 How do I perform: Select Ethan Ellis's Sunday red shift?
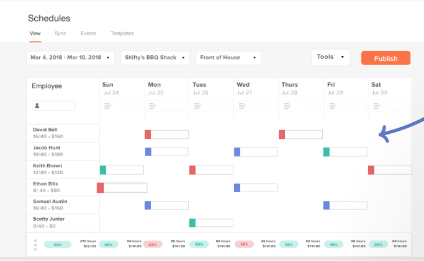122,188
